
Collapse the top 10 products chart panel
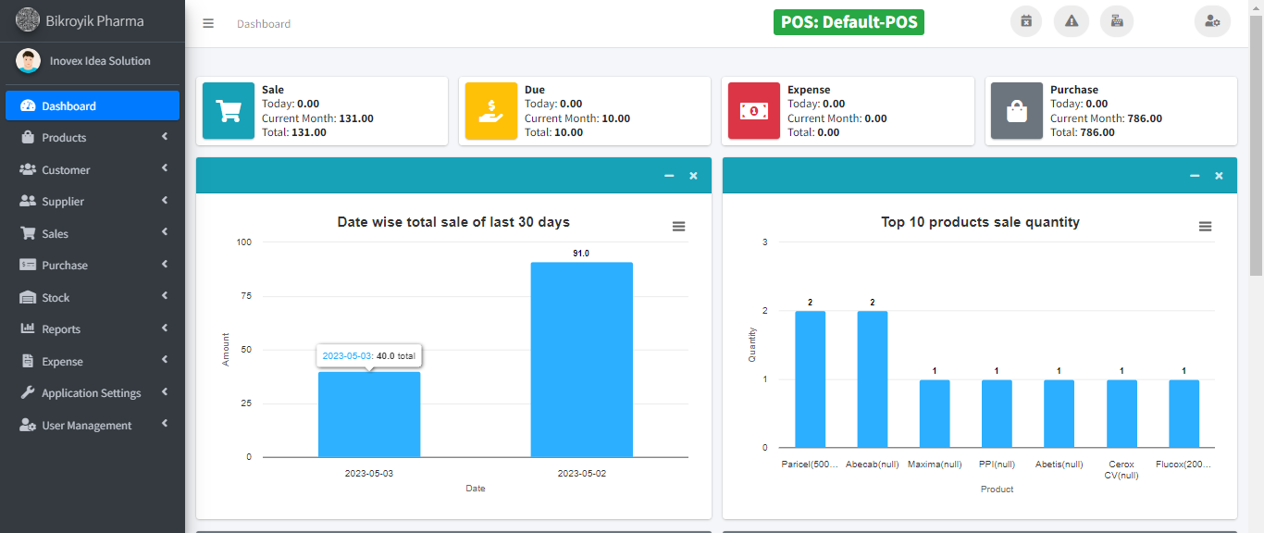tap(1195, 176)
